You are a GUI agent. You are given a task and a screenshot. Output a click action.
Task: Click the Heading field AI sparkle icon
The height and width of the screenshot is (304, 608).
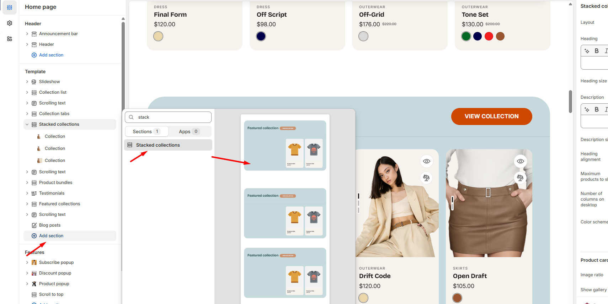587,51
